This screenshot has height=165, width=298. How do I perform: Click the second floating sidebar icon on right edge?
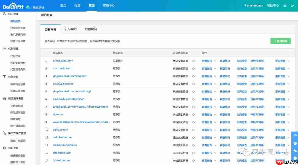tap(295, 143)
